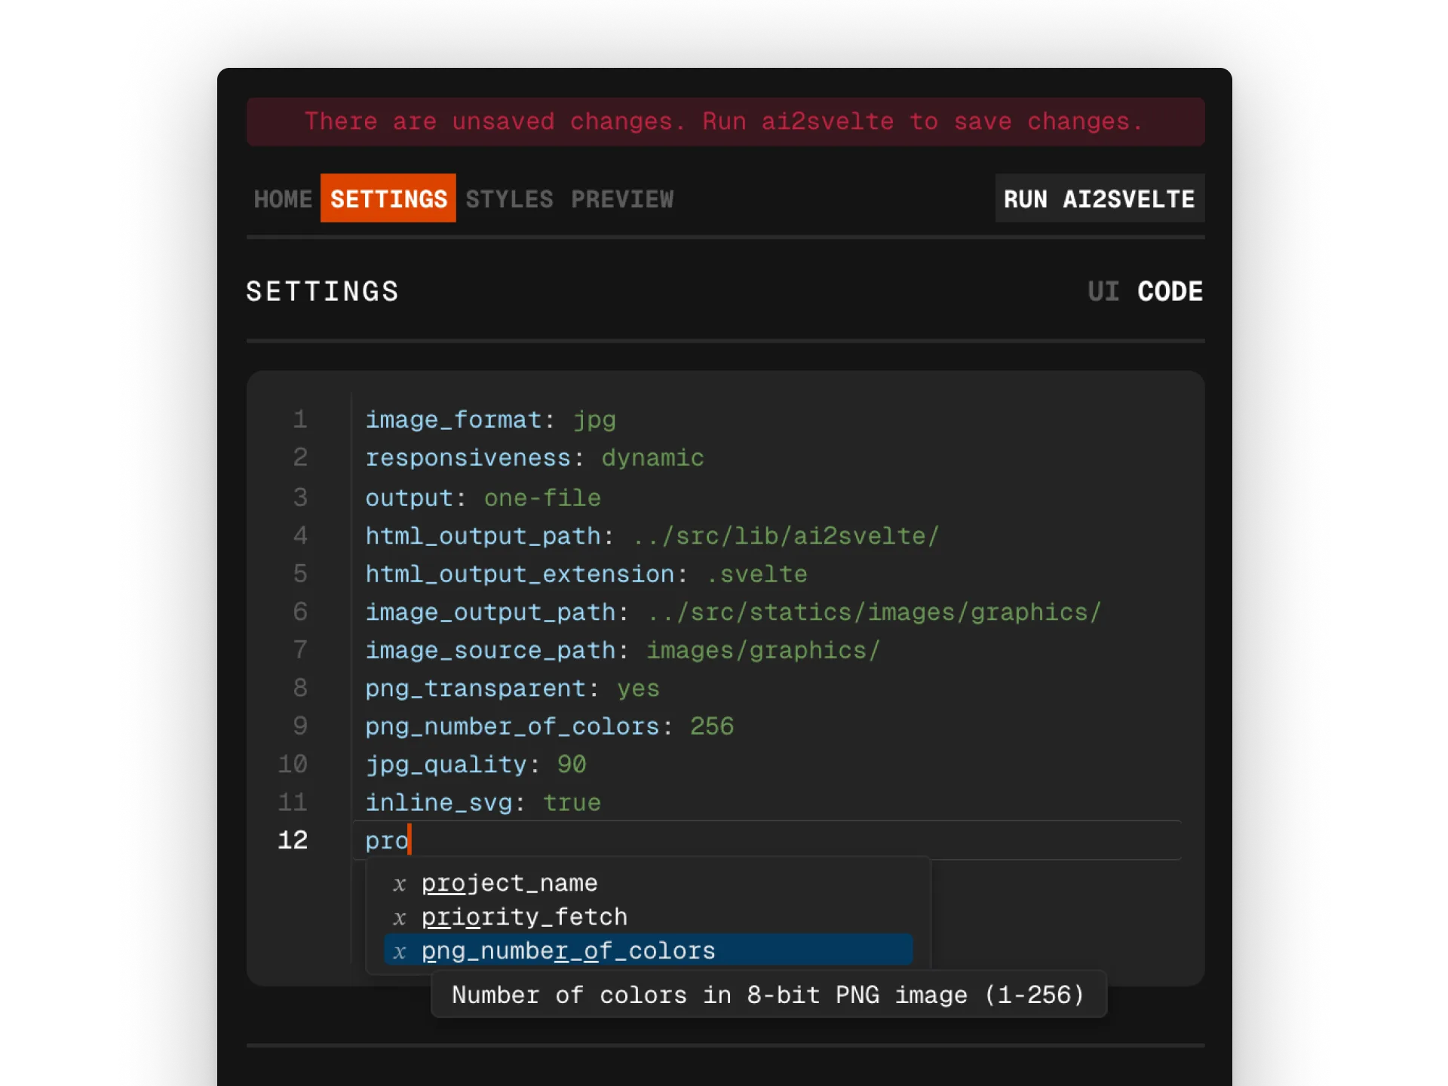Choose the highlighted png_number_of_colors suggestion
This screenshot has width=1448, height=1086.
coord(568,950)
